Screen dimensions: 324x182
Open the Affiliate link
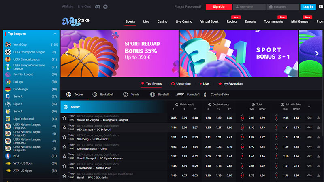(x=67, y=6)
